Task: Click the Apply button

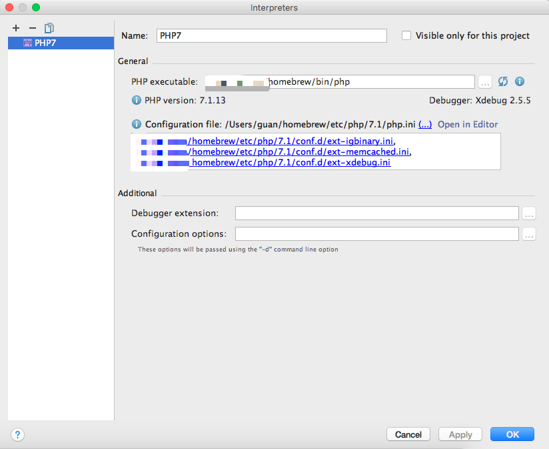Action: pos(460,434)
